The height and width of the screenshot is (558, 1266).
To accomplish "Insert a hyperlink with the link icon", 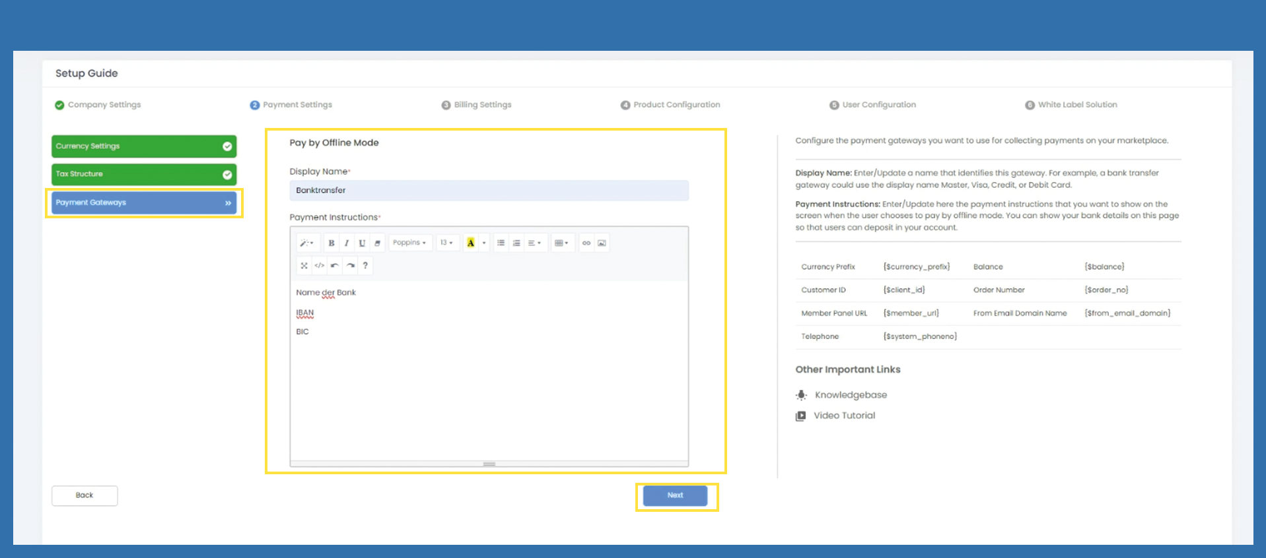I will pos(586,243).
